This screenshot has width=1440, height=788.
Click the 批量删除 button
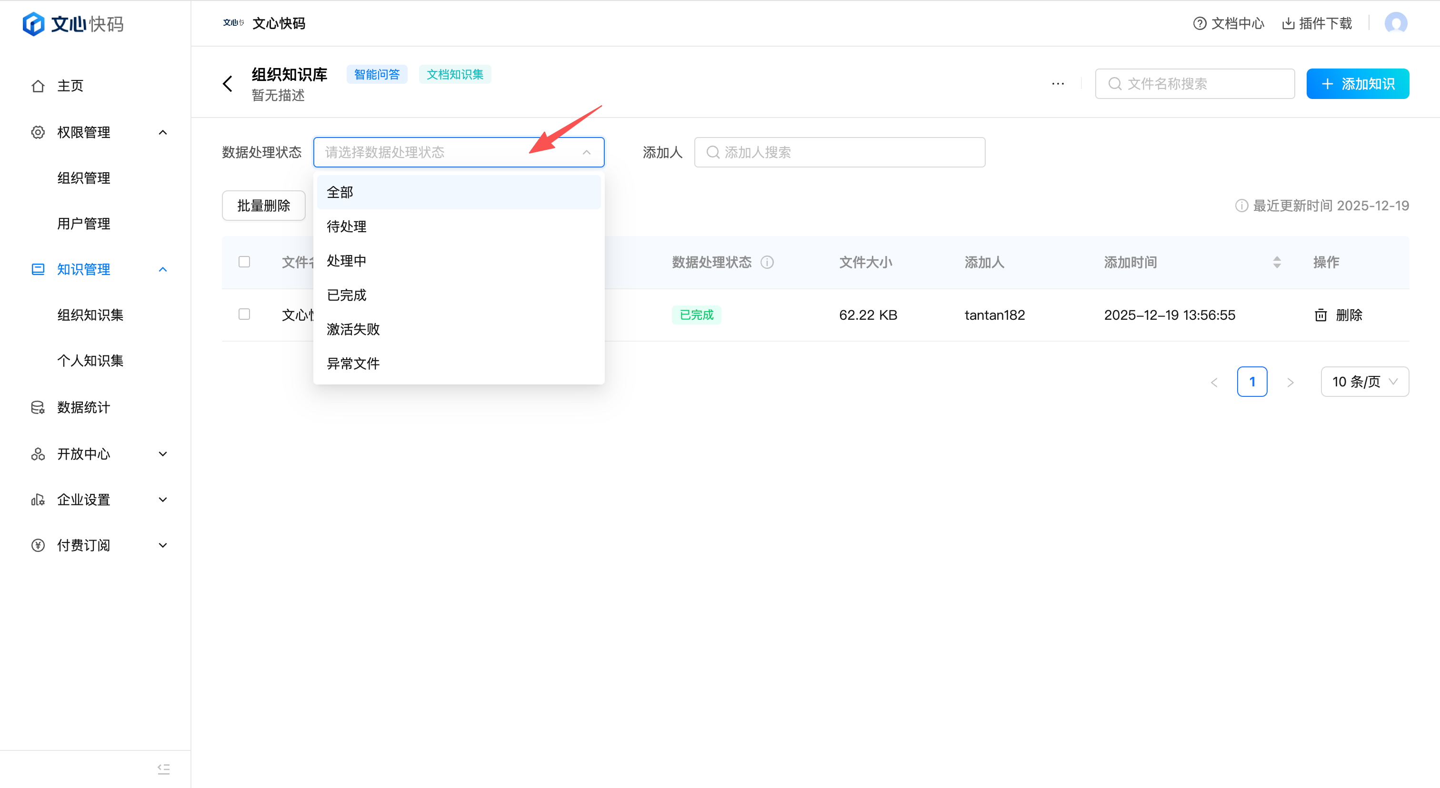click(x=263, y=206)
